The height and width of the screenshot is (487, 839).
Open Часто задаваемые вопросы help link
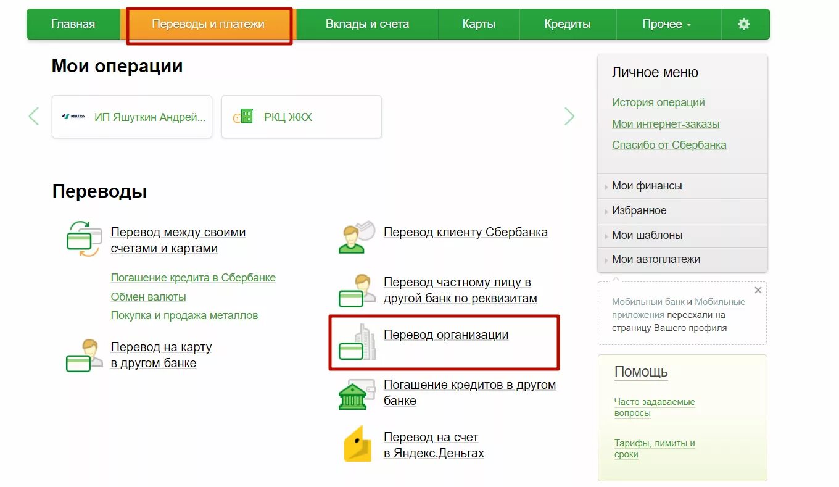coord(655,407)
